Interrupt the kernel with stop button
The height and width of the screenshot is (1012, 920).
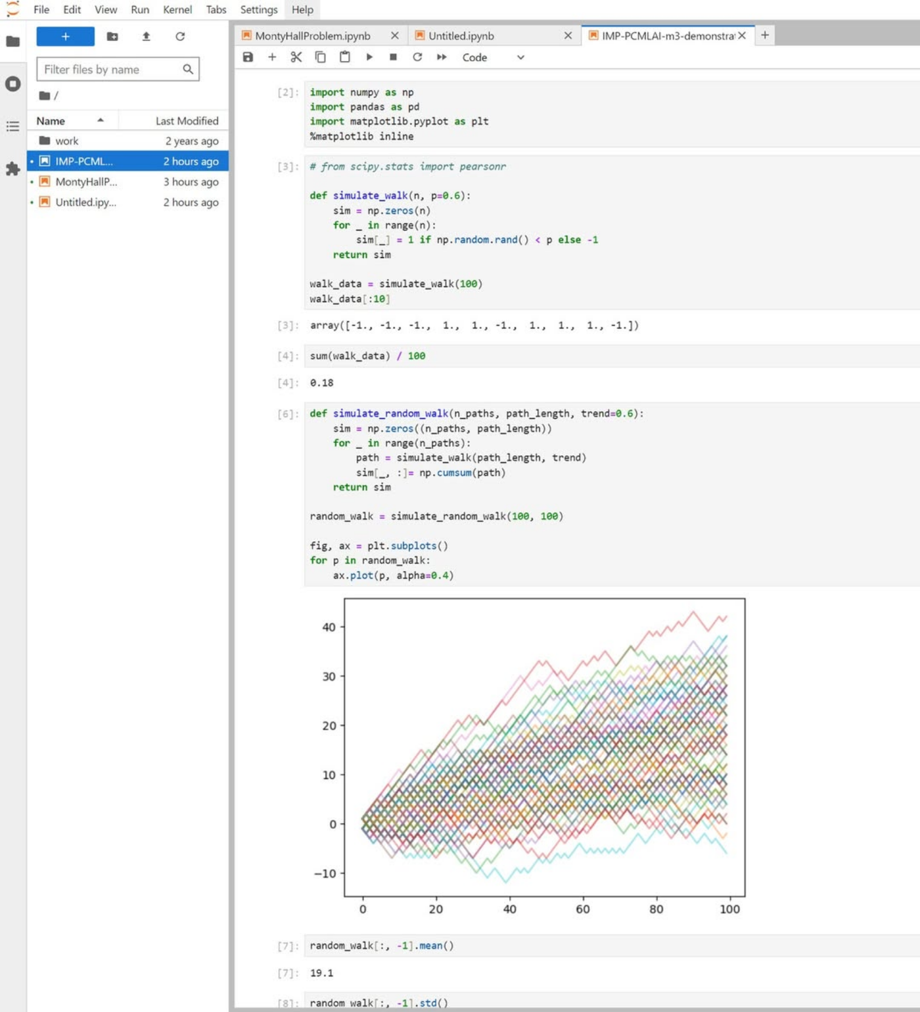(x=393, y=57)
